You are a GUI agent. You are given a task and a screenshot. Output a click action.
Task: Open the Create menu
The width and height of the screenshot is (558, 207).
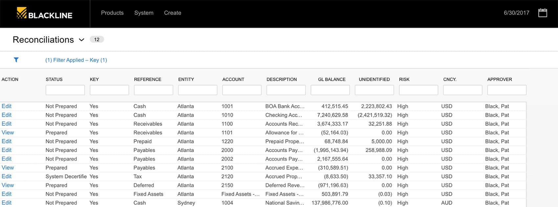click(x=173, y=13)
